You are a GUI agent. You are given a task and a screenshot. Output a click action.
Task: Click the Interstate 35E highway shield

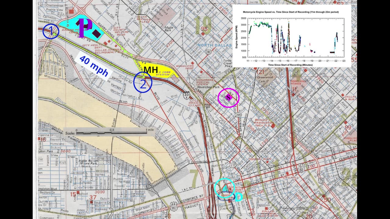[187, 96]
